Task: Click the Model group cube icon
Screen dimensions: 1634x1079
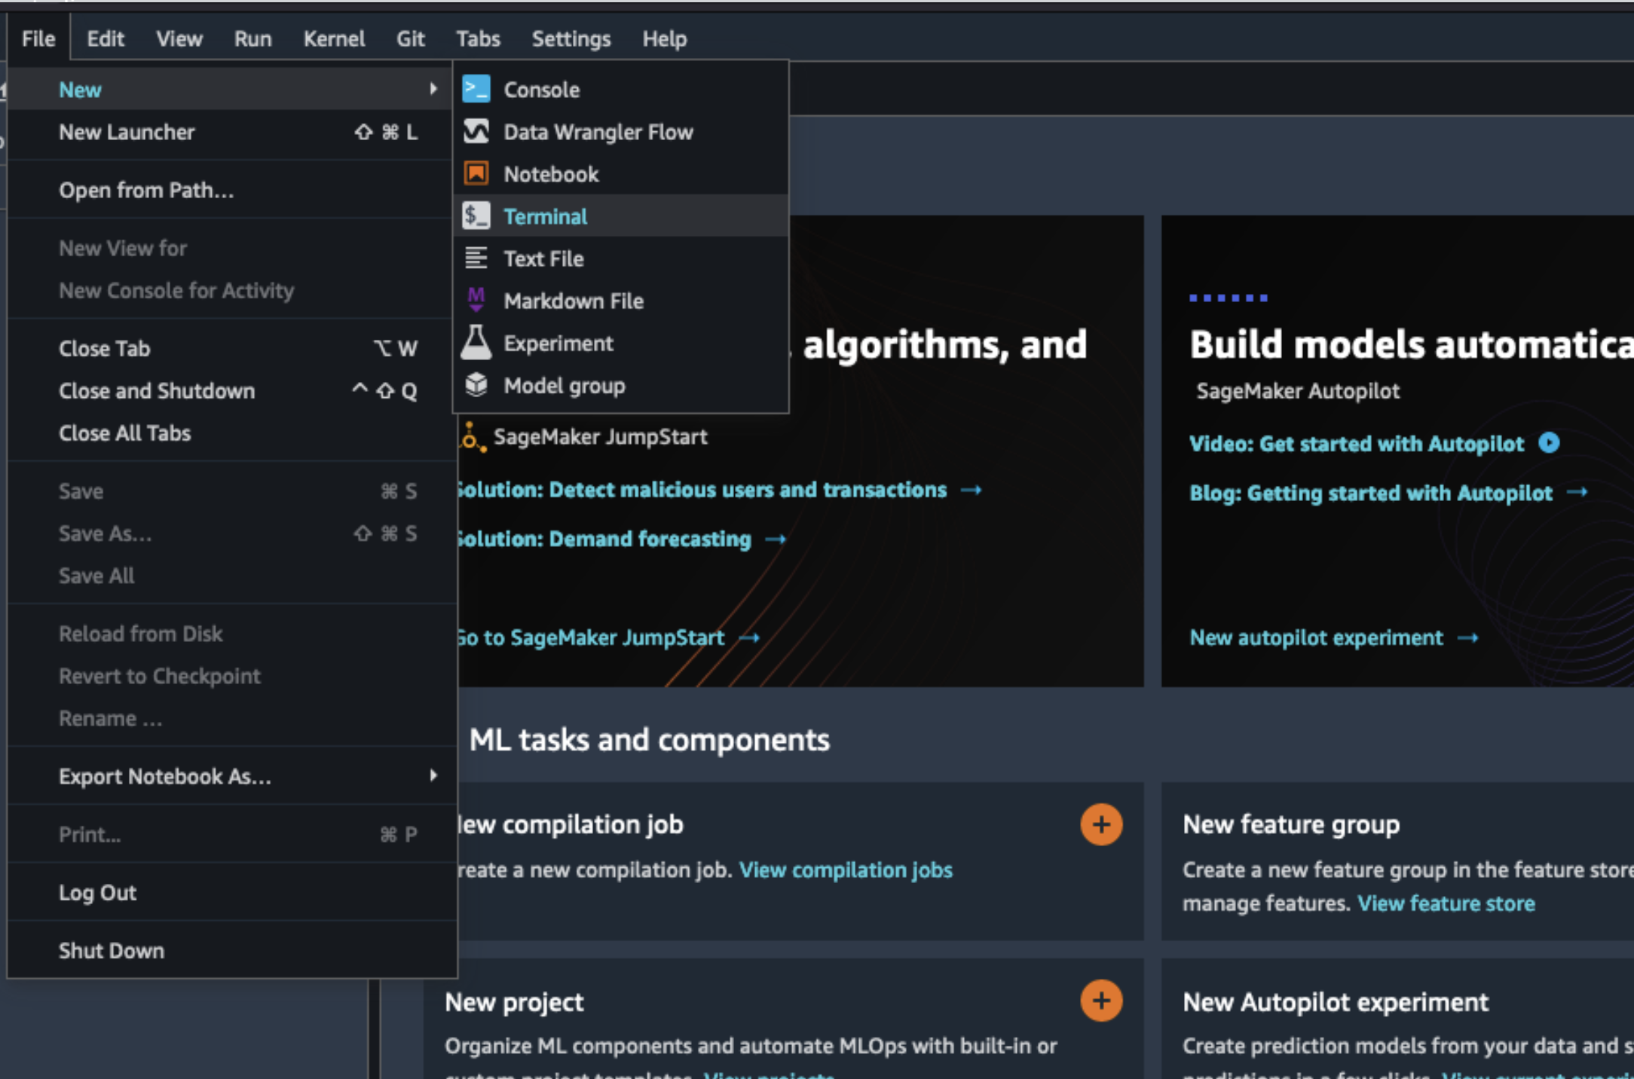Action: click(476, 384)
